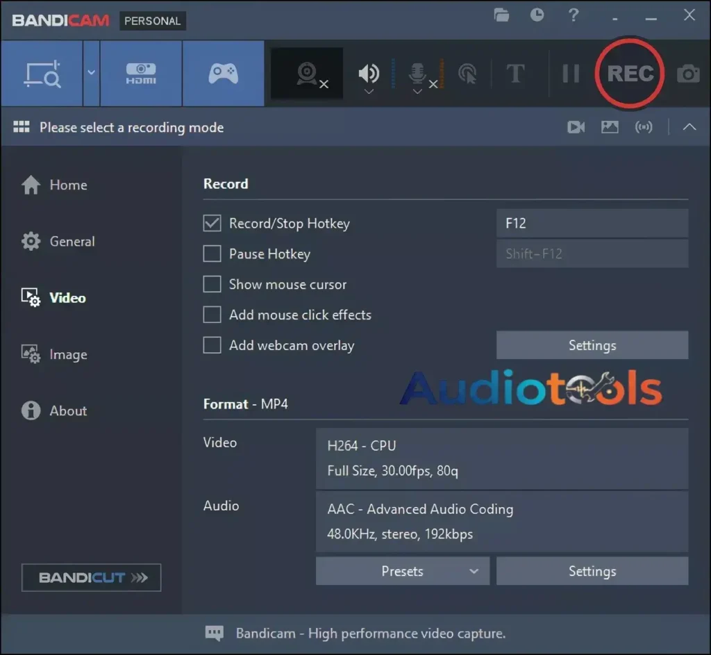The width and height of the screenshot is (711, 655).
Task: Choose the Screen Recording mode tool
Action: pyautogui.click(x=42, y=73)
